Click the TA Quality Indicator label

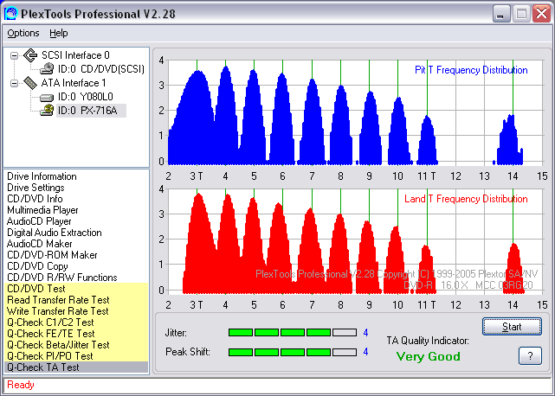pos(428,341)
